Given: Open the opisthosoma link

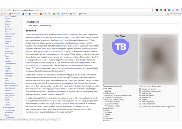Looking at the screenshot, I should coord(56,51).
